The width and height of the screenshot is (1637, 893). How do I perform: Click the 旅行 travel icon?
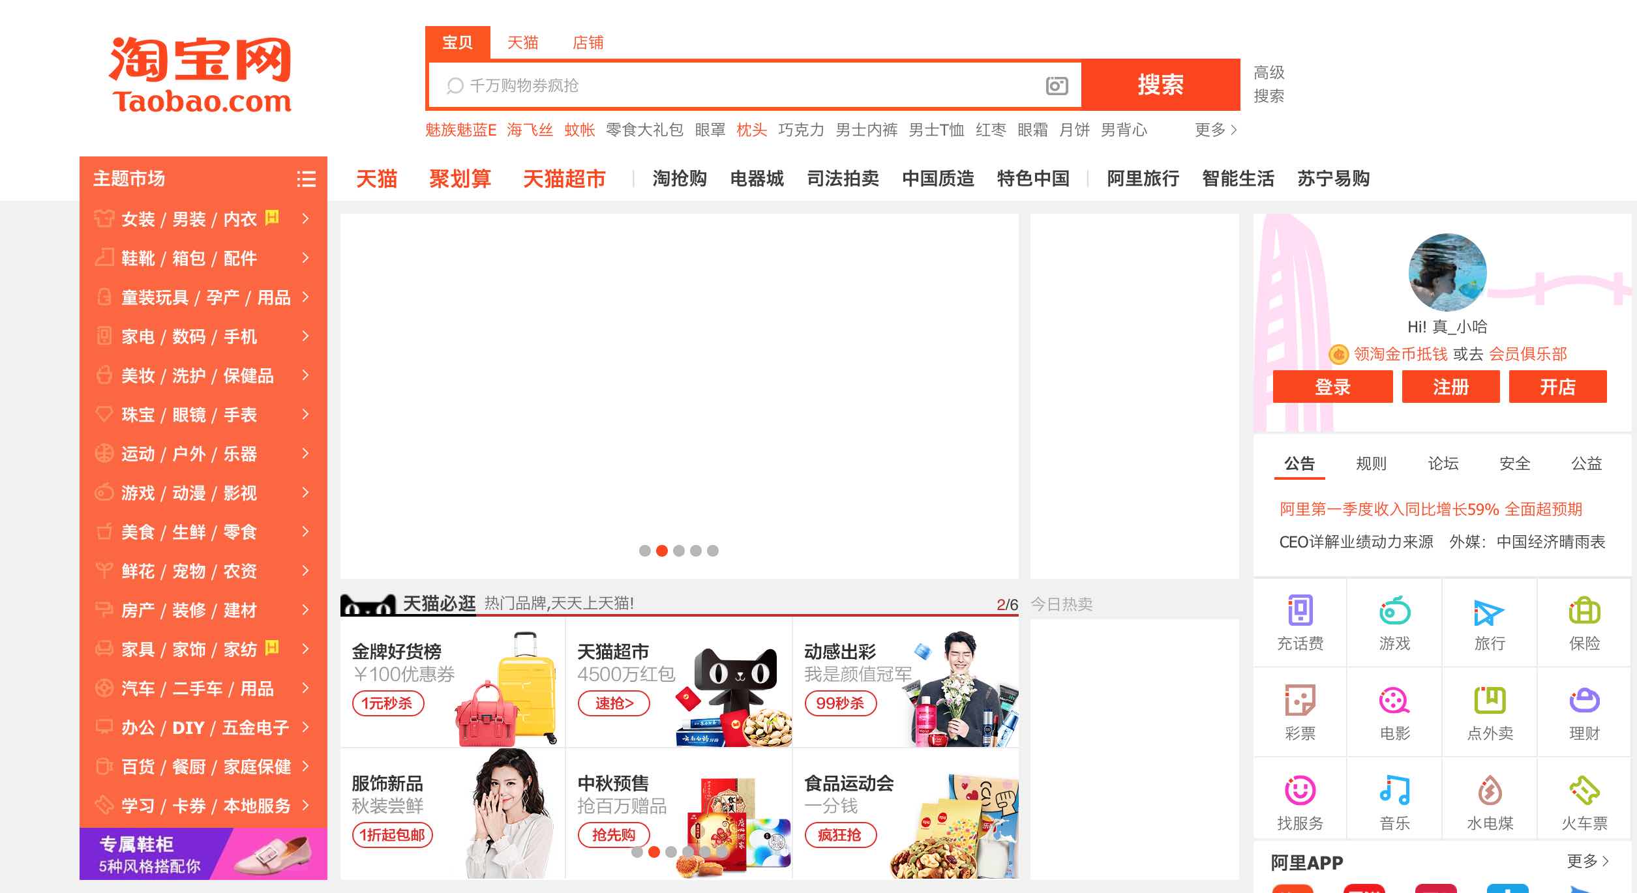pyautogui.click(x=1490, y=621)
